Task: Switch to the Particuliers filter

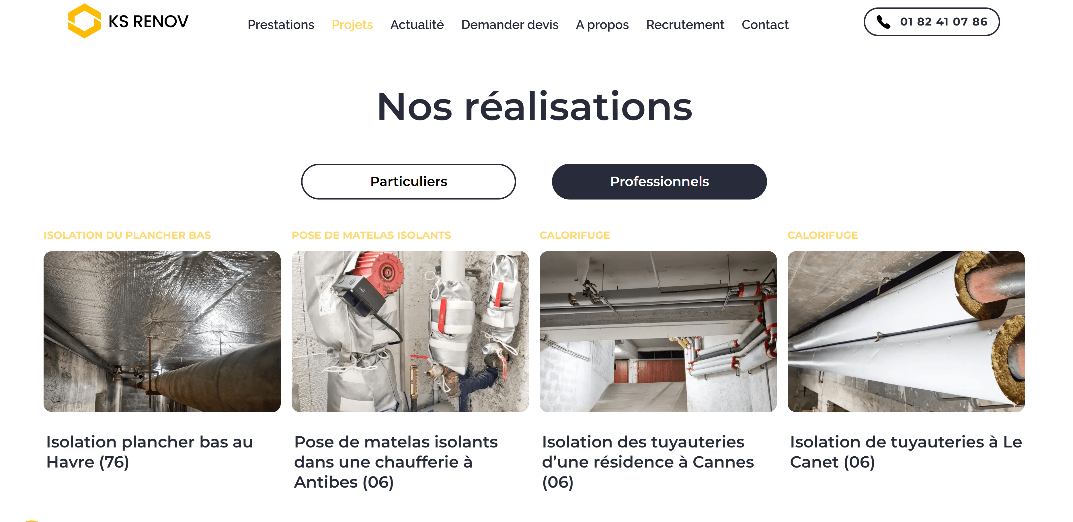Action: coord(408,181)
